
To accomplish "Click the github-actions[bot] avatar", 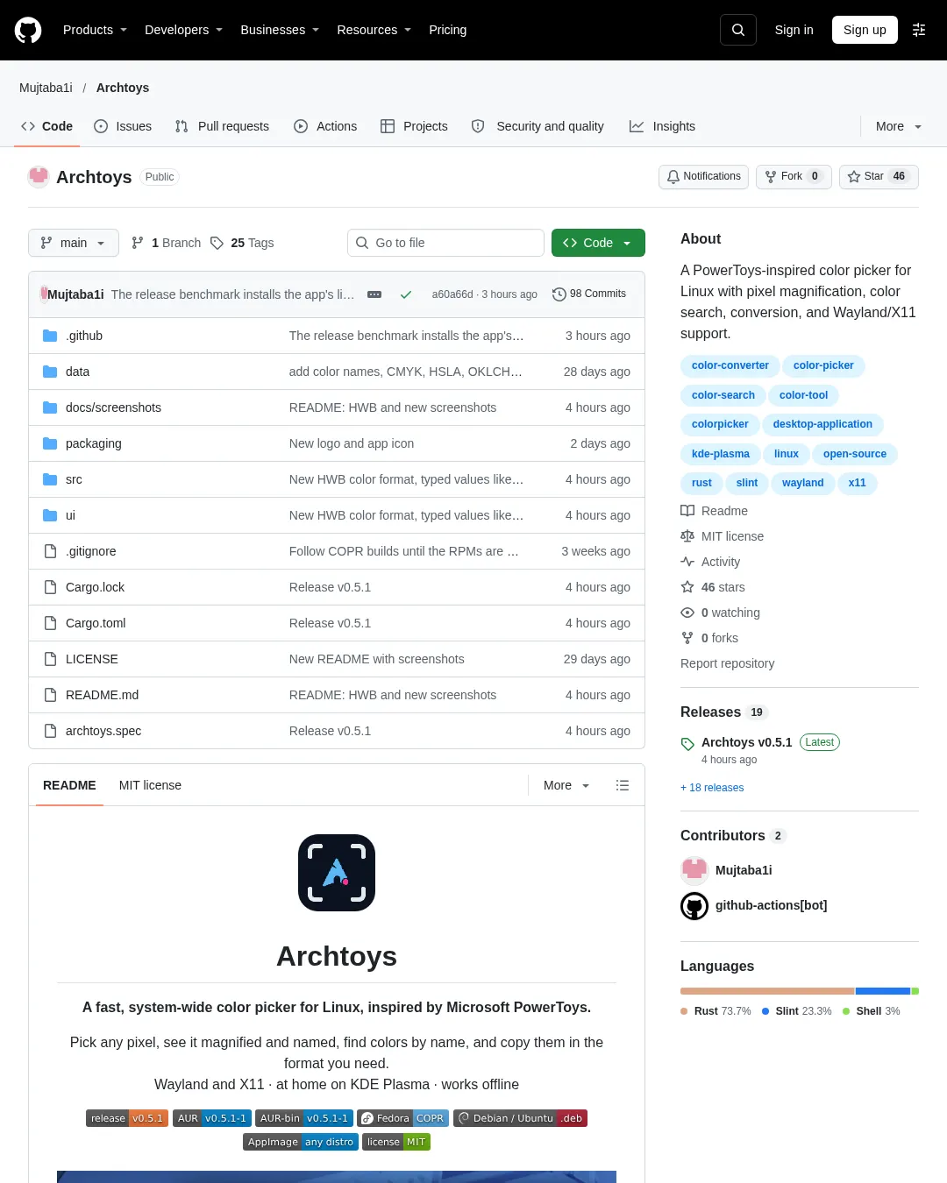I will pyautogui.click(x=694, y=906).
